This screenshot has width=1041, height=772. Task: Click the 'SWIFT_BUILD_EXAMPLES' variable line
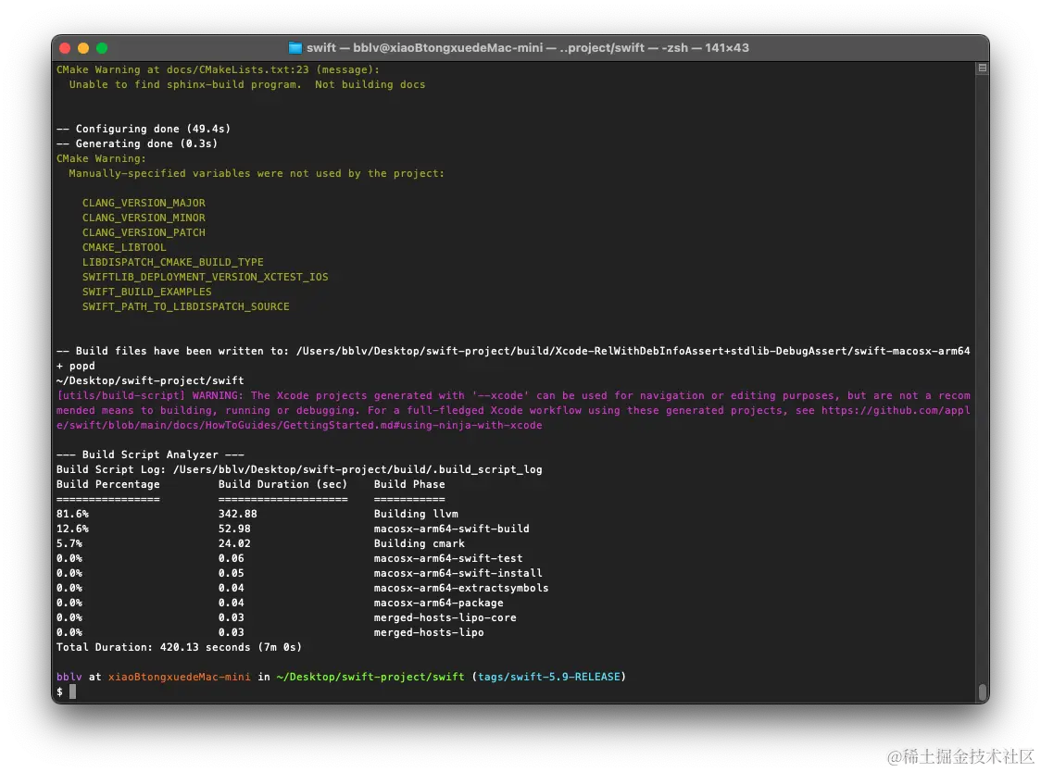click(146, 292)
